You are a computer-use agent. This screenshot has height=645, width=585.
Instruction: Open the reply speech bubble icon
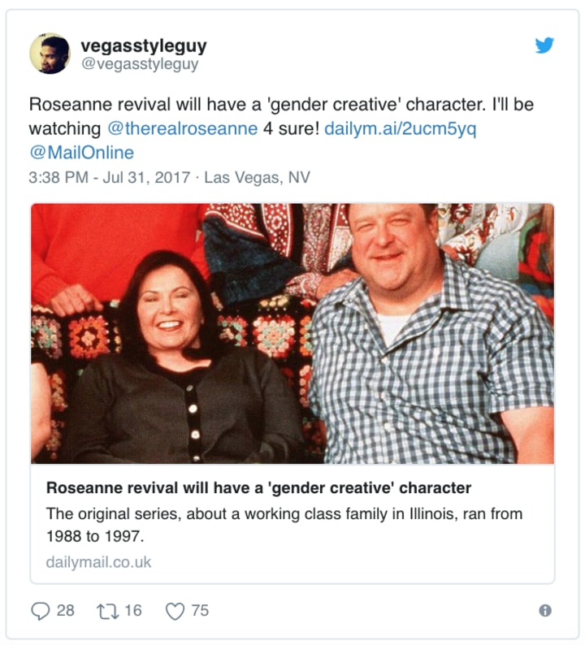(x=41, y=610)
